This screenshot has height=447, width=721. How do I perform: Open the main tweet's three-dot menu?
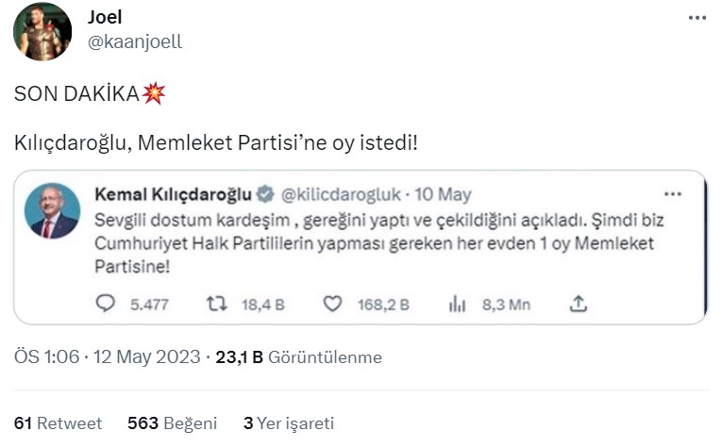[x=696, y=18]
